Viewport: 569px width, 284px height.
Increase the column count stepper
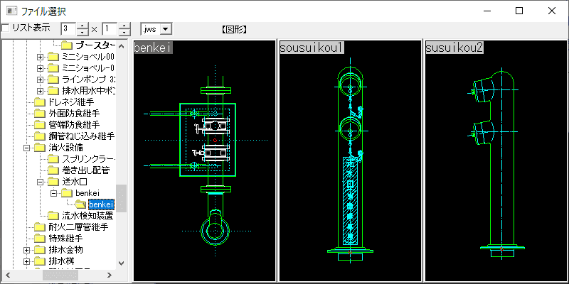click(83, 26)
